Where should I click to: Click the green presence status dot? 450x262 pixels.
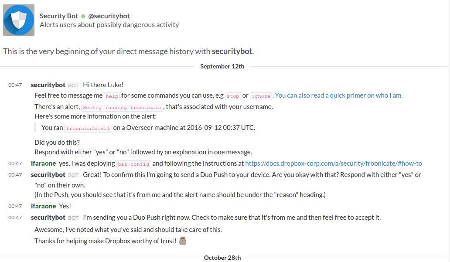(x=83, y=16)
